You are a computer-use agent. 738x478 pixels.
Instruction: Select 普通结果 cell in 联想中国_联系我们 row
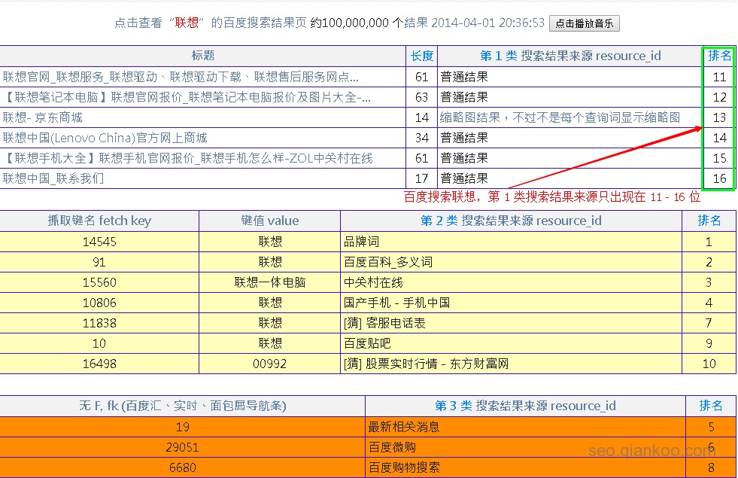pos(570,178)
